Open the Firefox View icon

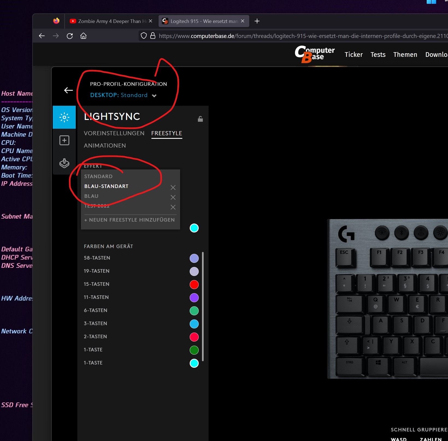point(56,21)
